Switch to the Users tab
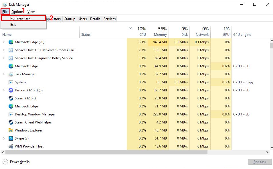273x169 pixels. point(82,19)
